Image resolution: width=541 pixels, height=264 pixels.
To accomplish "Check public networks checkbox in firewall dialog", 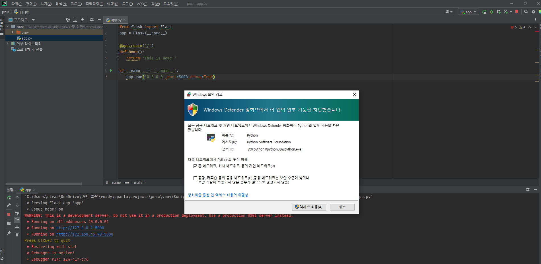I will tap(195, 178).
